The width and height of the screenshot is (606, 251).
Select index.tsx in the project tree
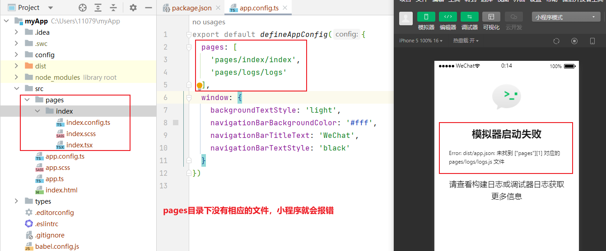click(79, 145)
